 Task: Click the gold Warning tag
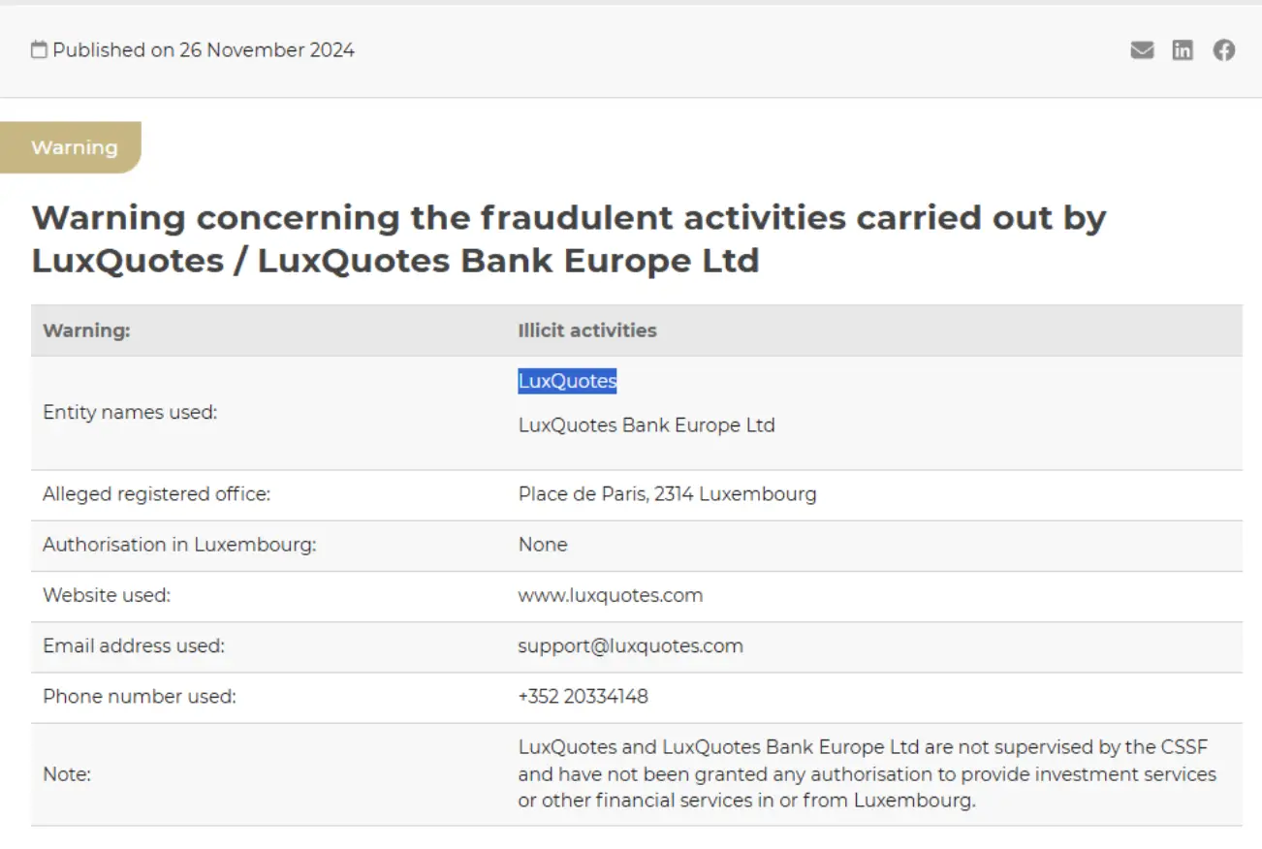click(x=74, y=147)
